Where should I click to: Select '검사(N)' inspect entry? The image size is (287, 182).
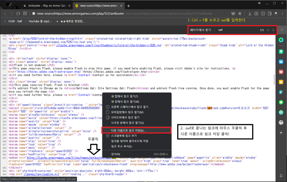click(137, 154)
